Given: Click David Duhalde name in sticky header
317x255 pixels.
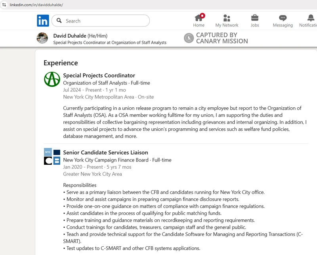Looking at the screenshot, I should pos(70,36).
